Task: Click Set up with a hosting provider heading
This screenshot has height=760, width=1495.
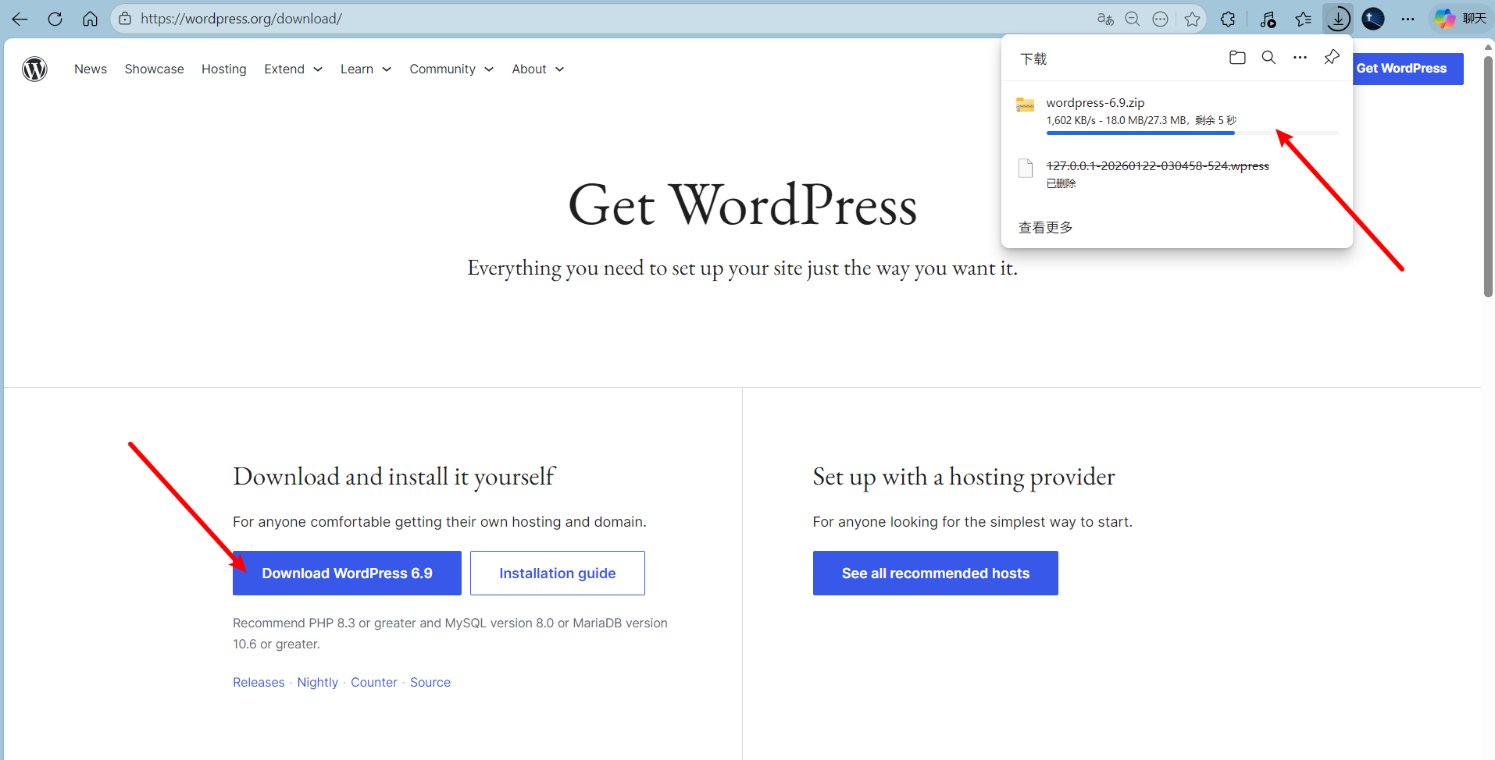Action: (x=964, y=477)
